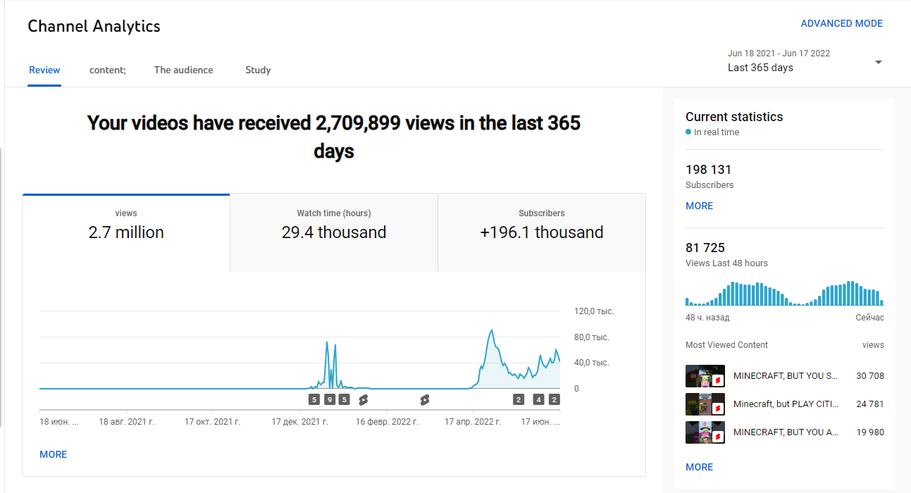Click the first '5' video marker on the timeline

tap(314, 400)
